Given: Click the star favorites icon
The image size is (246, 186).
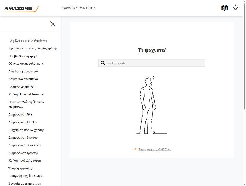Looking at the screenshot, I should [235, 8].
